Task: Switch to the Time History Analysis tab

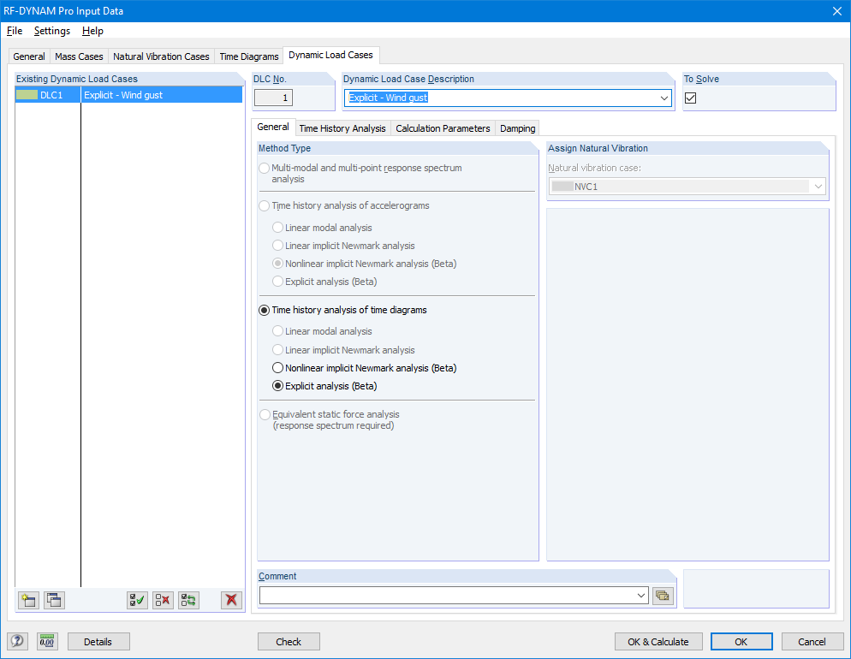Action: [x=342, y=128]
